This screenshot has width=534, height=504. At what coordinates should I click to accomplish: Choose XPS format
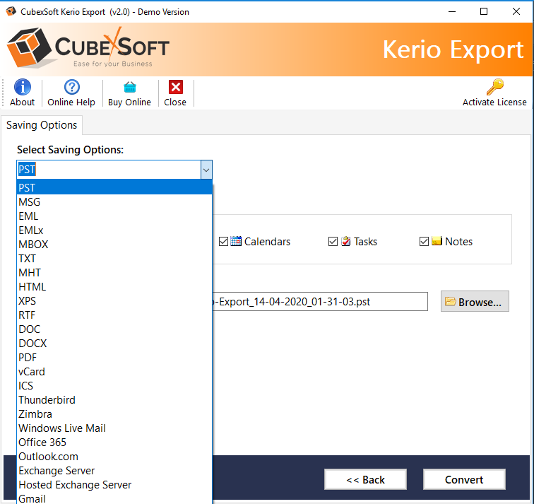coord(114,301)
